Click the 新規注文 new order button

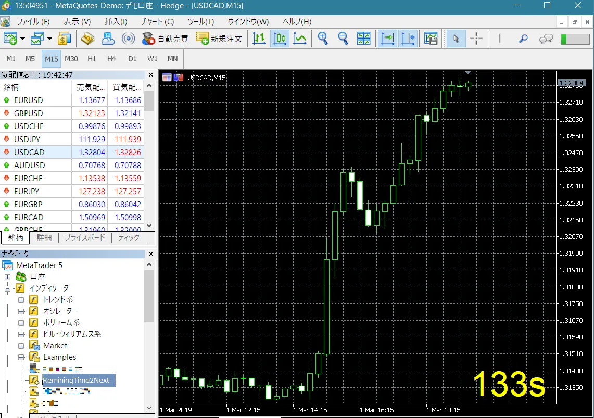[219, 39]
